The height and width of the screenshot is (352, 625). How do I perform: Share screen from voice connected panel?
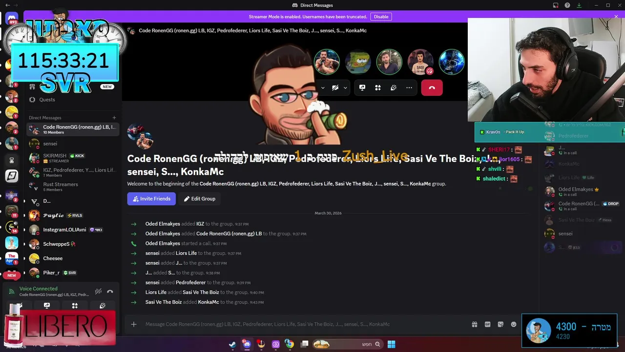click(47, 306)
